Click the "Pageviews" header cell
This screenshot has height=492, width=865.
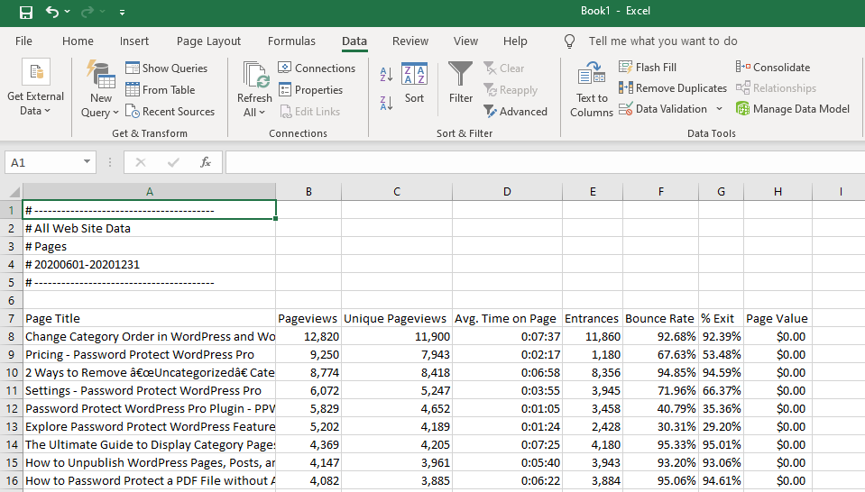[308, 318]
